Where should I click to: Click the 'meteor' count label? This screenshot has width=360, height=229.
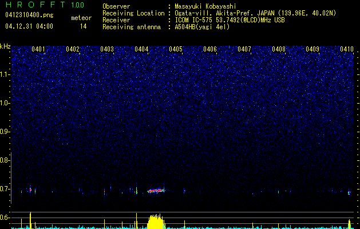(x=81, y=18)
